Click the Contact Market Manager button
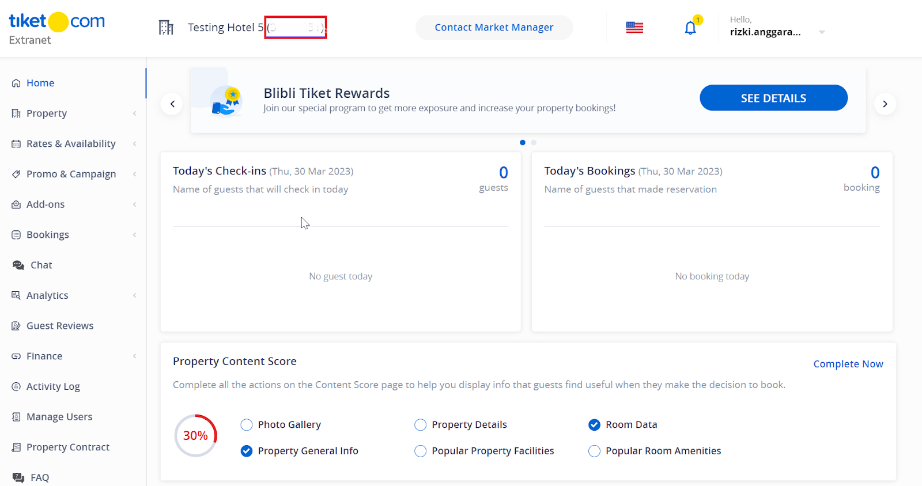This screenshot has width=922, height=486. (x=494, y=27)
